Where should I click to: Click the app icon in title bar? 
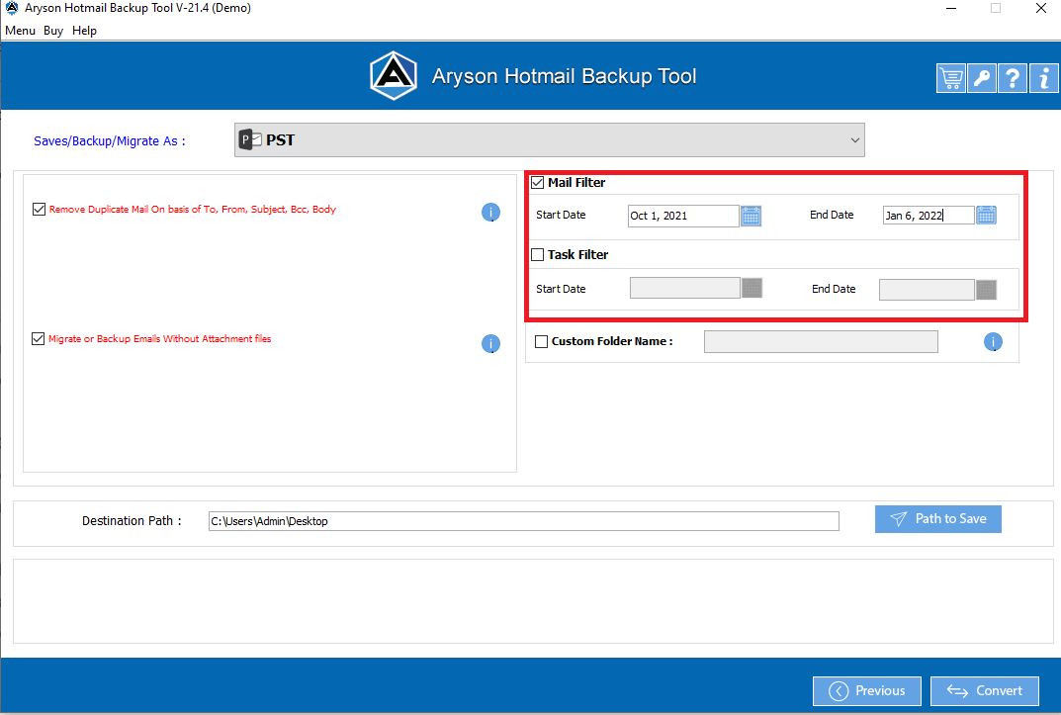click(12, 8)
